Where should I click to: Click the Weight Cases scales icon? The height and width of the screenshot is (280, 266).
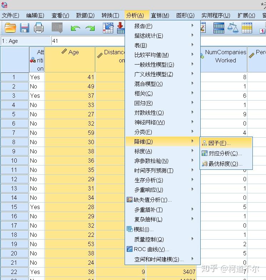coord(233,28)
